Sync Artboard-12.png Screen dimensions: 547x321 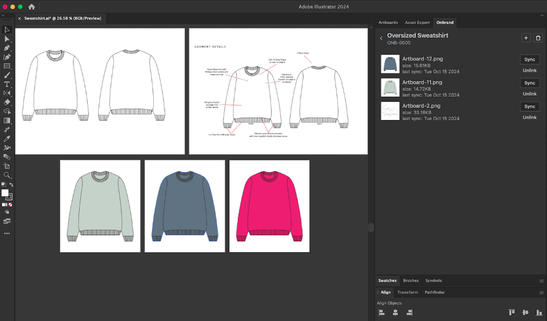tap(530, 59)
